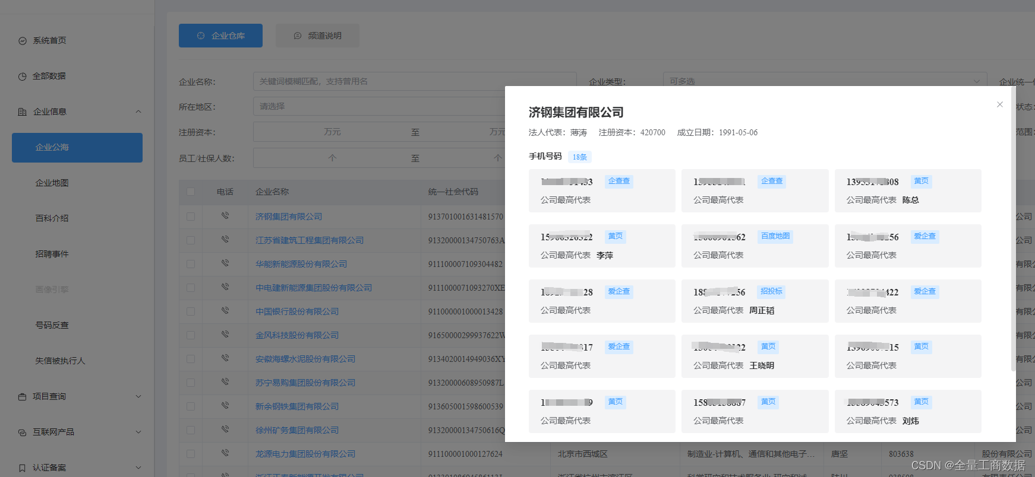
Task: Click the phone icon for 中国银行股份有限公司
Action: (225, 311)
